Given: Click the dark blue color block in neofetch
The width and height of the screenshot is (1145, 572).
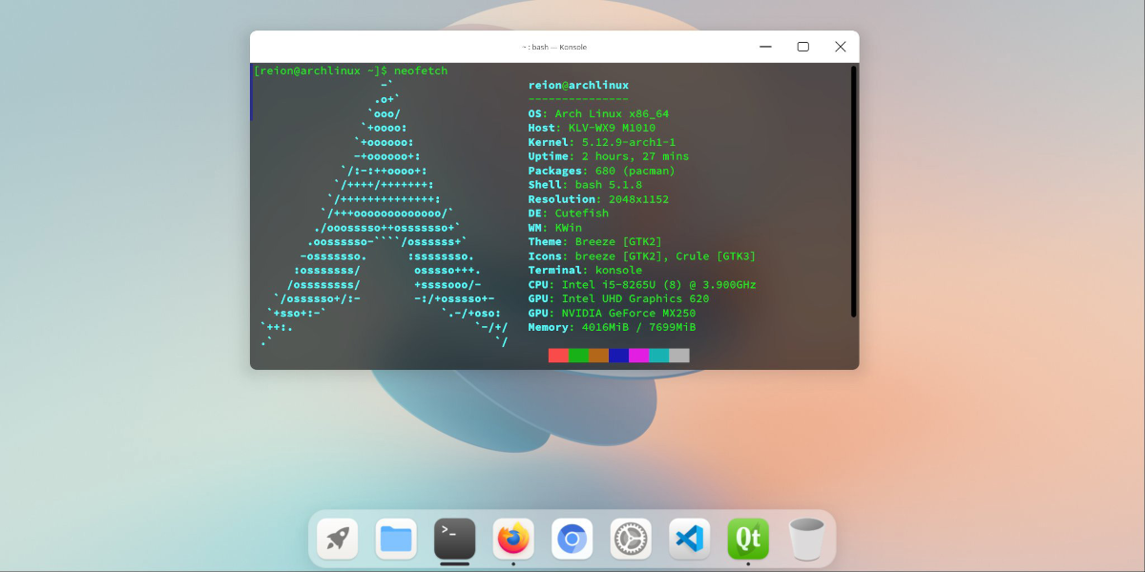Looking at the screenshot, I should [x=618, y=356].
